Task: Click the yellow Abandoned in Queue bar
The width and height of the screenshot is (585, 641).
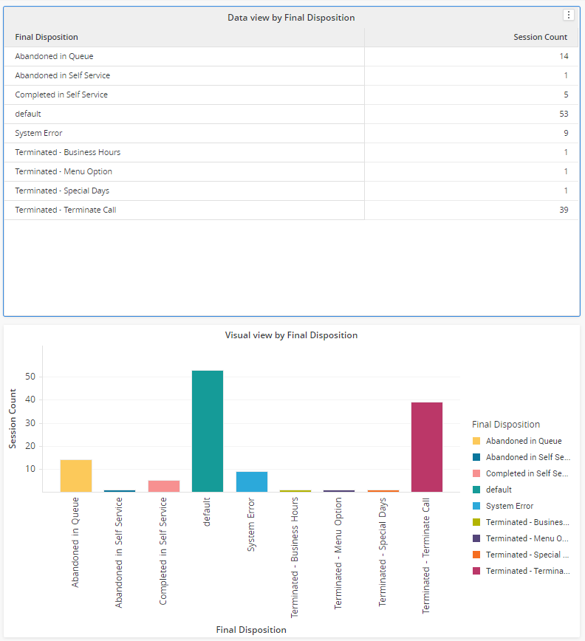Action: [76, 476]
